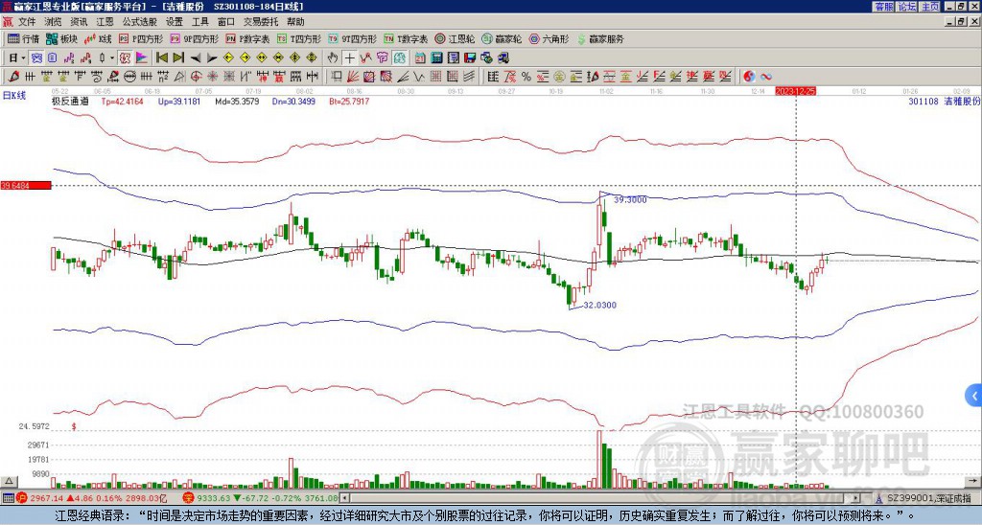The height and width of the screenshot is (525, 982).
Task: Open the 江恩 menu
Action: 105,22
